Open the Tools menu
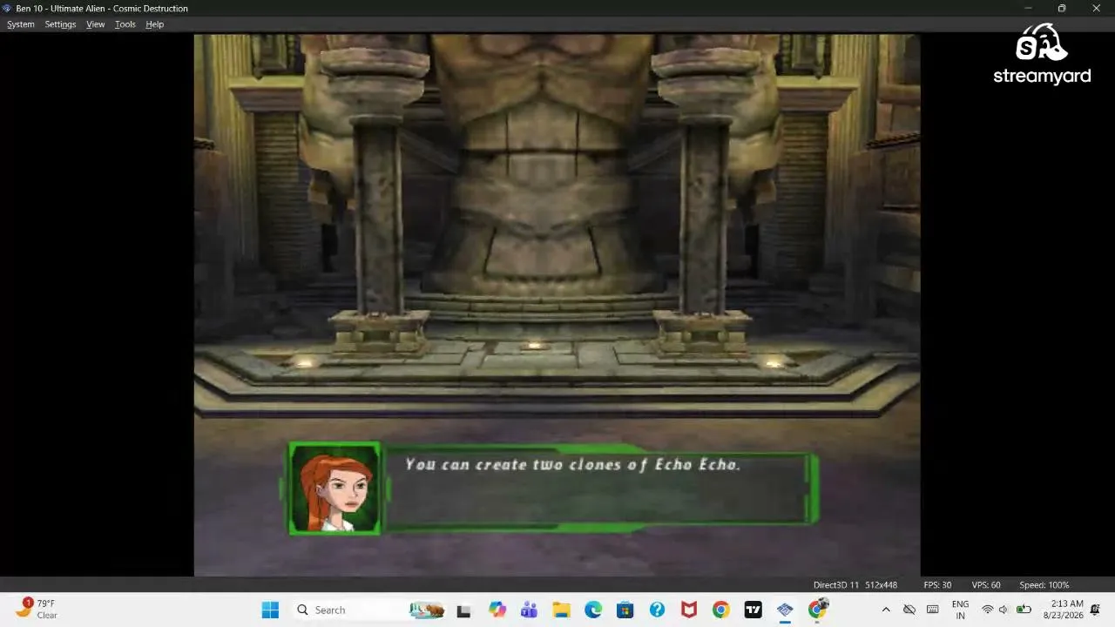 (125, 24)
